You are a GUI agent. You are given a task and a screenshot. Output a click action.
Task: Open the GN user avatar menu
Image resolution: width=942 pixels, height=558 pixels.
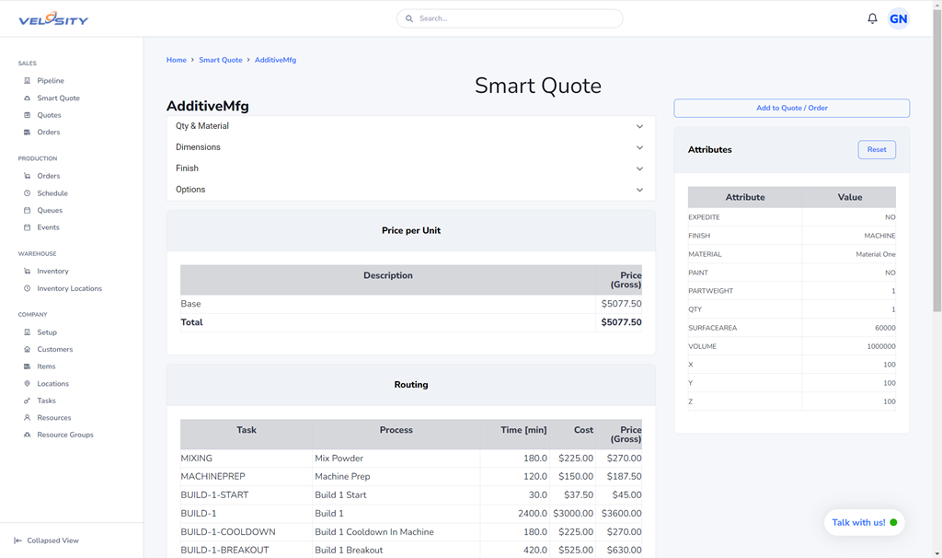898,18
